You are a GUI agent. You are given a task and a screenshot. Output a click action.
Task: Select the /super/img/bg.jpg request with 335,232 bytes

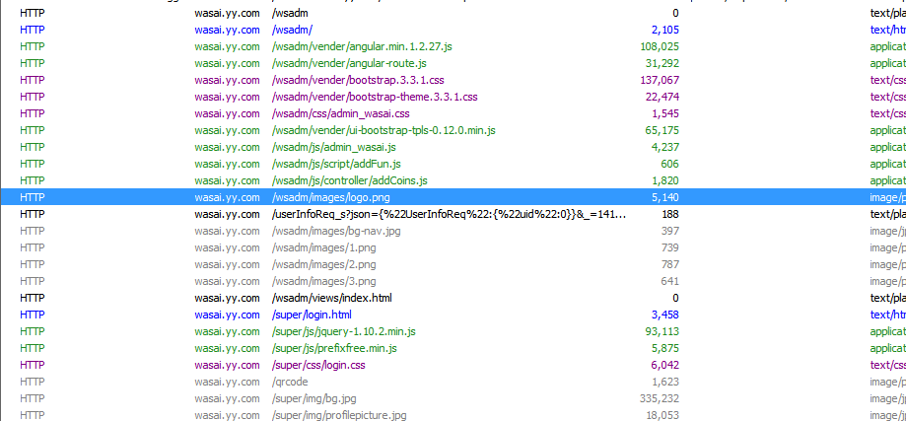coord(453,398)
